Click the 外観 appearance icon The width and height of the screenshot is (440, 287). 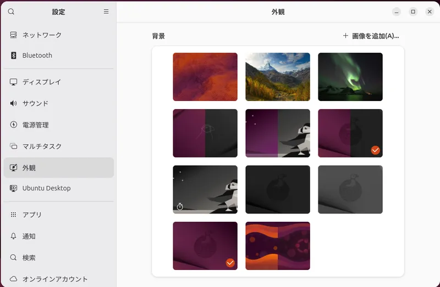(13, 167)
